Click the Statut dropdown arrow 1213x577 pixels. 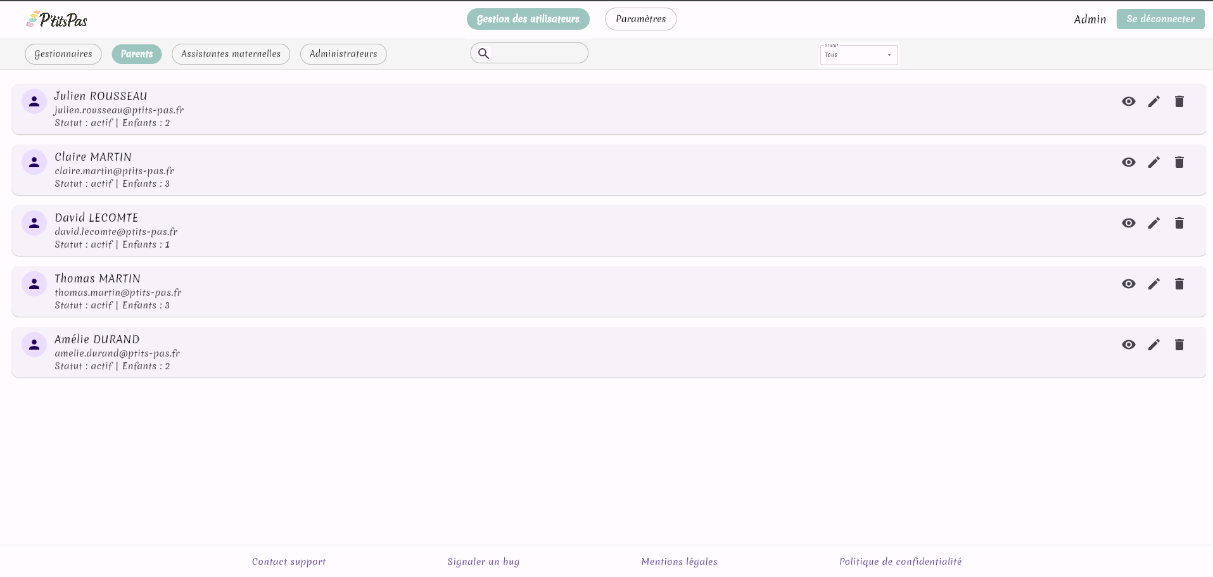pos(889,55)
